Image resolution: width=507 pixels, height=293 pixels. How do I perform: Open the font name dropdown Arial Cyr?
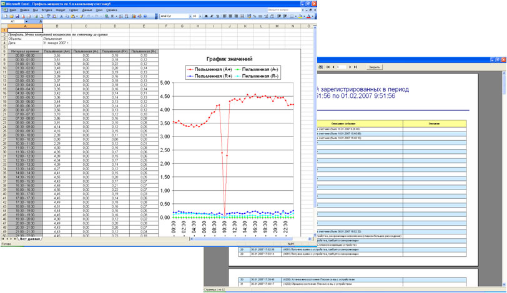click(x=190, y=16)
